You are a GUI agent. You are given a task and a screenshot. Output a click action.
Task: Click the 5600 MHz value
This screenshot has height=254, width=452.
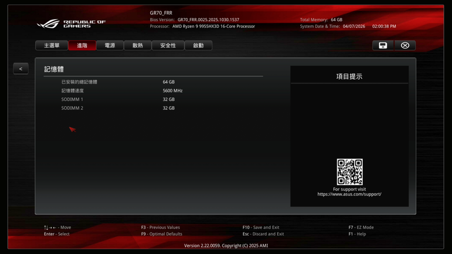(173, 91)
